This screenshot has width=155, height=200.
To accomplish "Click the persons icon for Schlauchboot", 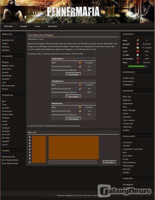I will pyautogui.click(x=80, y=66).
